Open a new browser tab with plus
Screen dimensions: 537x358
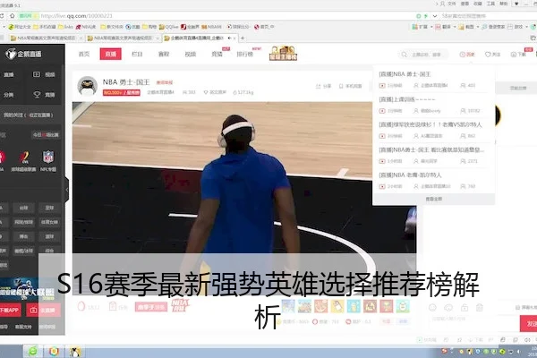(x=243, y=38)
